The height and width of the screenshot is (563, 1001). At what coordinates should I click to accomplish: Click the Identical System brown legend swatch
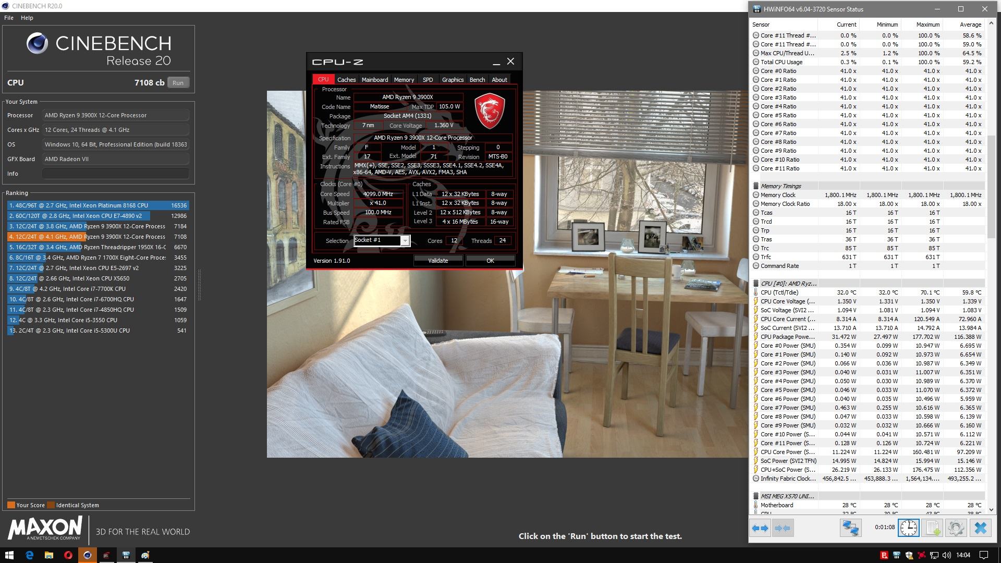(x=51, y=505)
